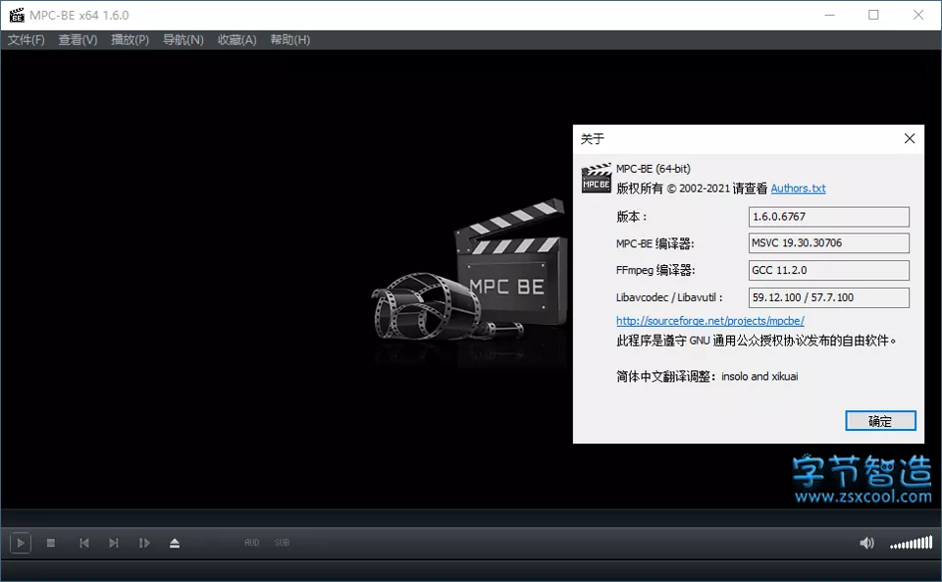942x582 pixels.
Task: Click the MSVC 19.30.30706 compiler field
Action: point(828,243)
